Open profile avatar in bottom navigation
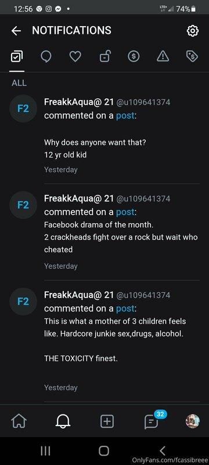 pos(192,421)
